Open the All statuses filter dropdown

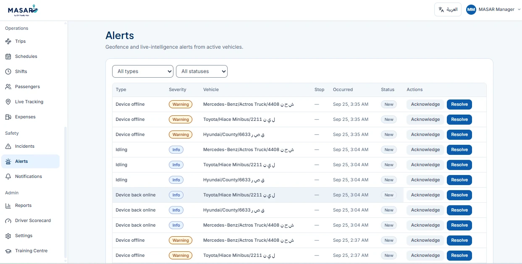click(x=202, y=71)
